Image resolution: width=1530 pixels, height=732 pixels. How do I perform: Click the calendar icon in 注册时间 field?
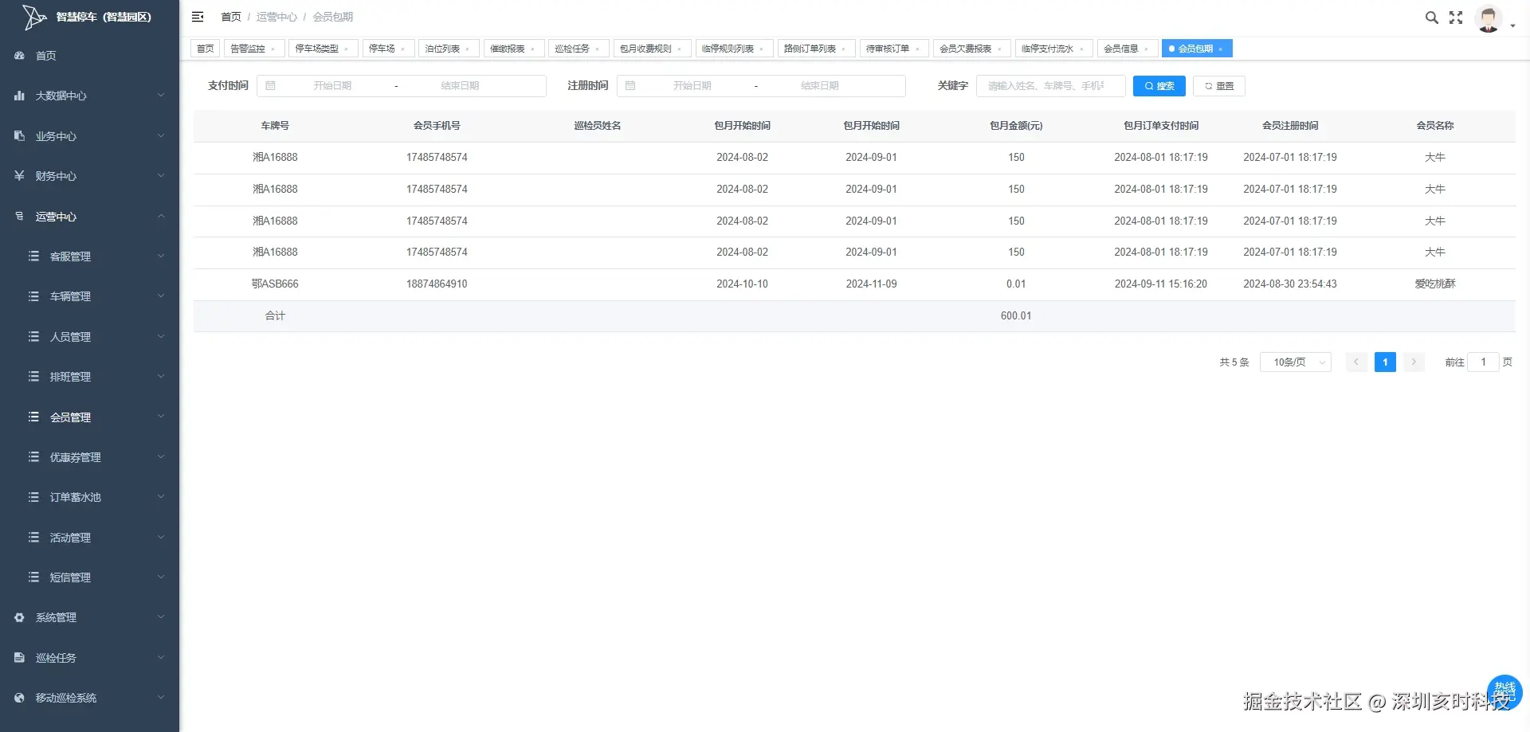tap(630, 86)
